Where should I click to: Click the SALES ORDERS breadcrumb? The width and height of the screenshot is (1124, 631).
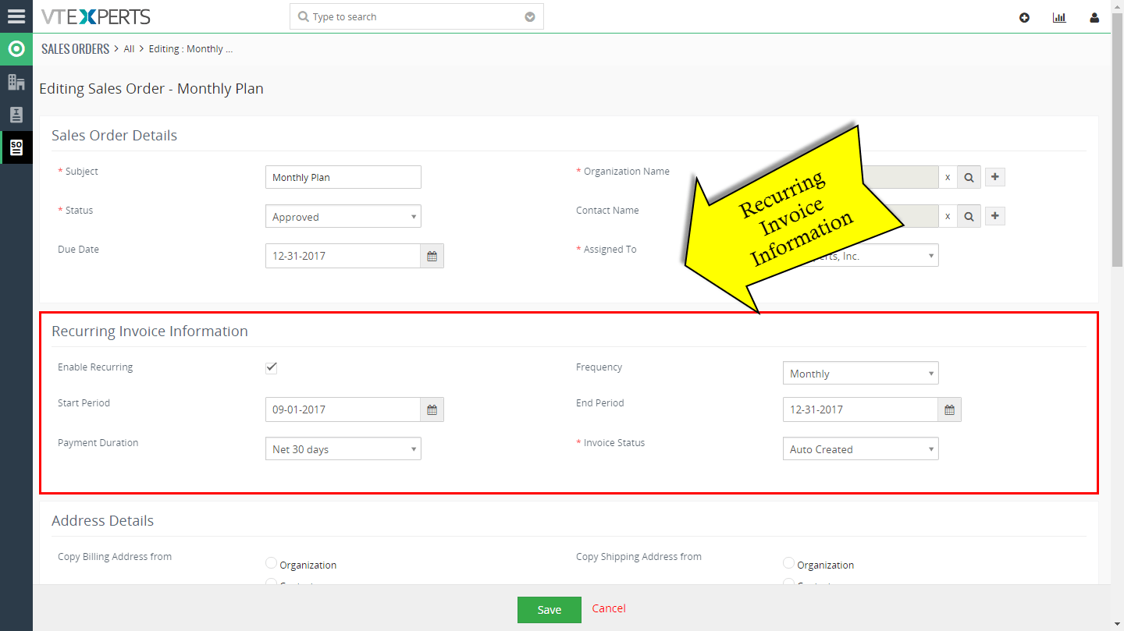point(75,48)
